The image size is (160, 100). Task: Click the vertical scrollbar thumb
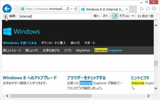156,63
